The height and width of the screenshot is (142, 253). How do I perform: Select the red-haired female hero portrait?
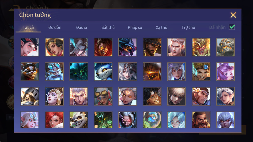point(54,120)
